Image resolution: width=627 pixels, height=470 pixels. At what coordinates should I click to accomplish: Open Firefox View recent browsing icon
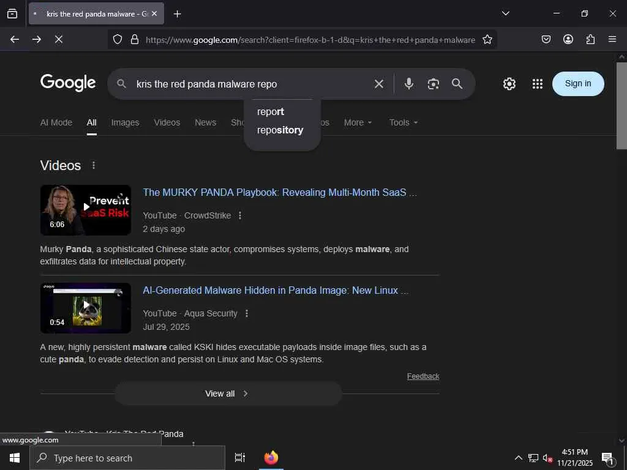pyautogui.click(x=12, y=13)
